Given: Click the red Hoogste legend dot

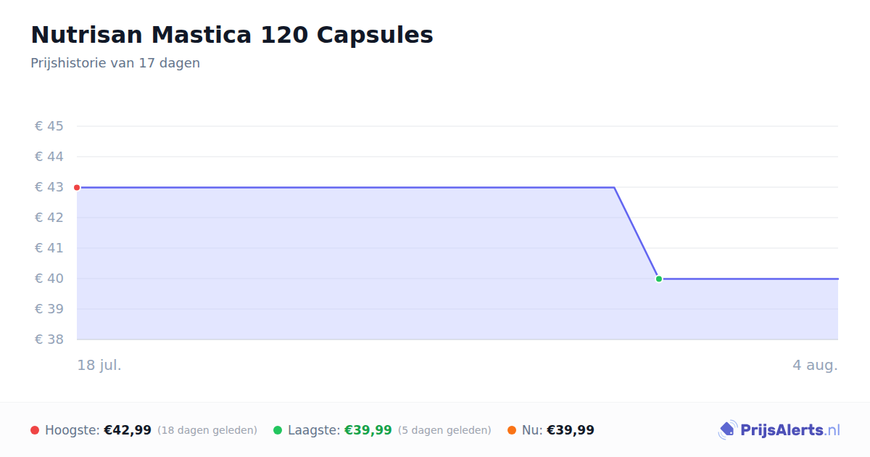Looking at the screenshot, I should 35,430.
